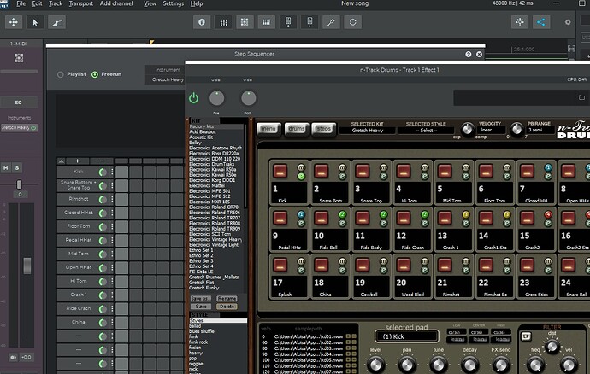Open the step sequencer grid icon in toolbar
590x374 pixels.
(245, 22)
